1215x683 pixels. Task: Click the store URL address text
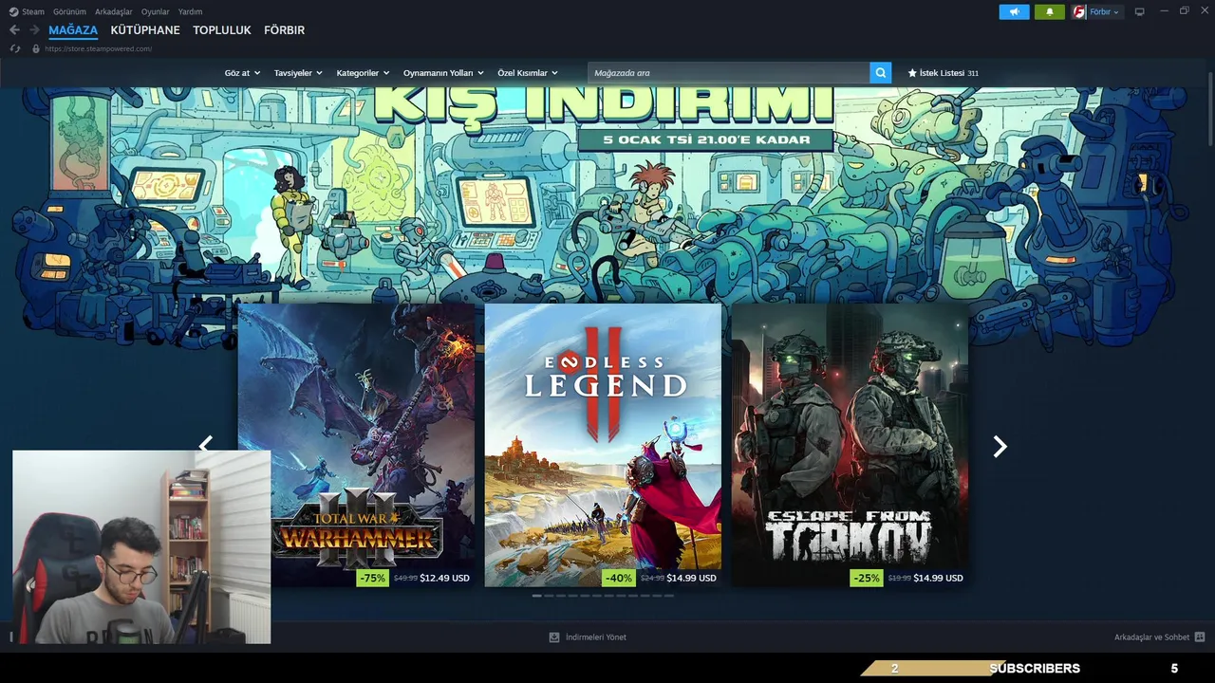coord(98,48)
